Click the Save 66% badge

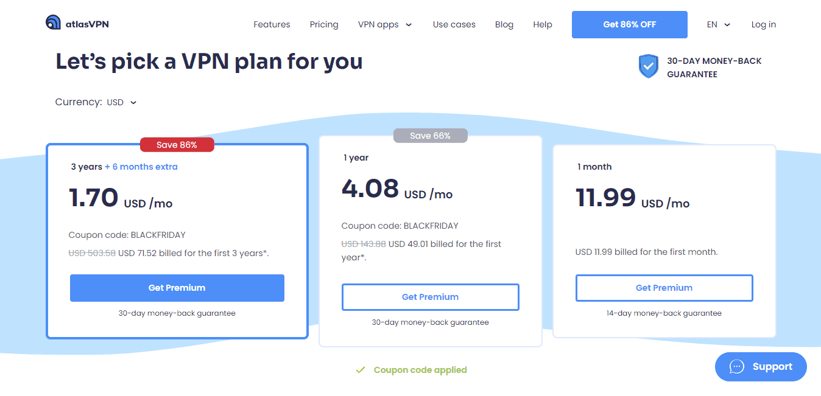pos(430,136)
